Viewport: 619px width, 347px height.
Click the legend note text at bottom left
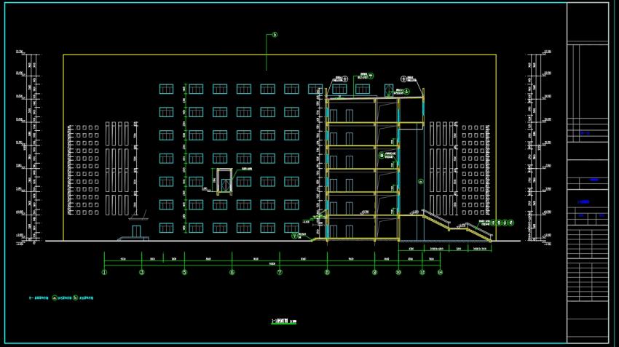tap(61, 298)
